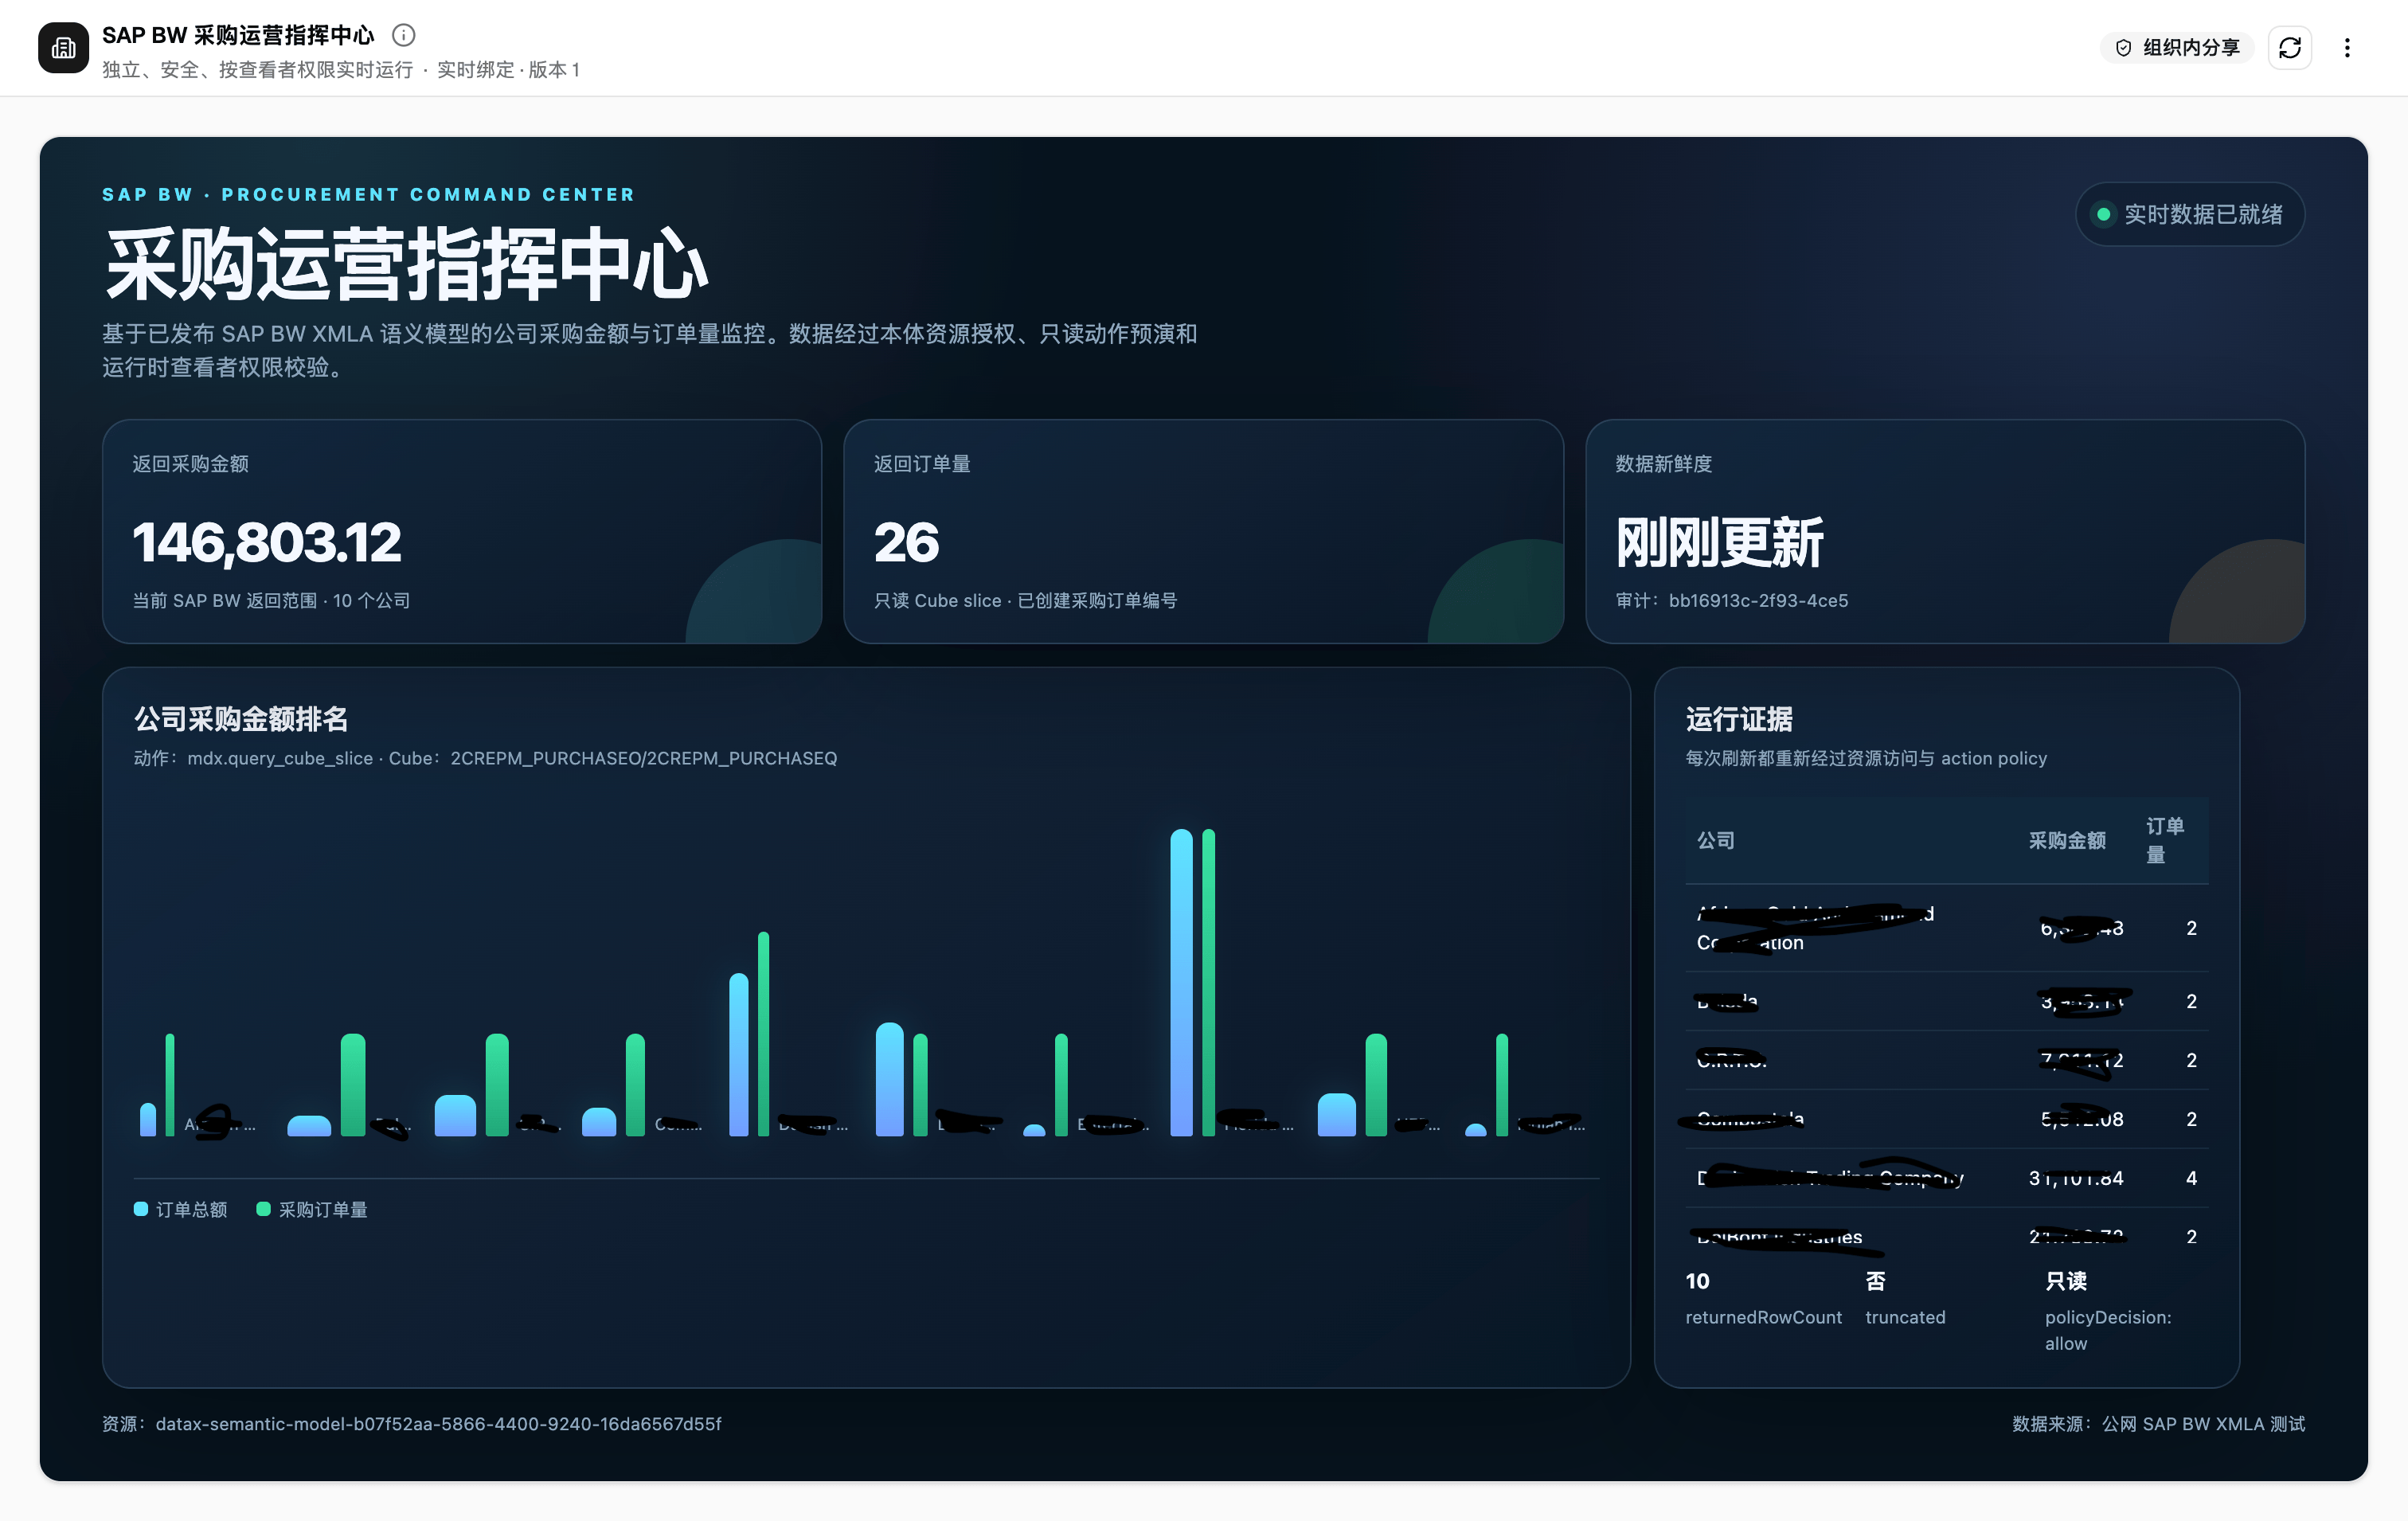Open the info icon beside the title
The height and width of the screenshot is (1521, 2408).
[403, 35]
